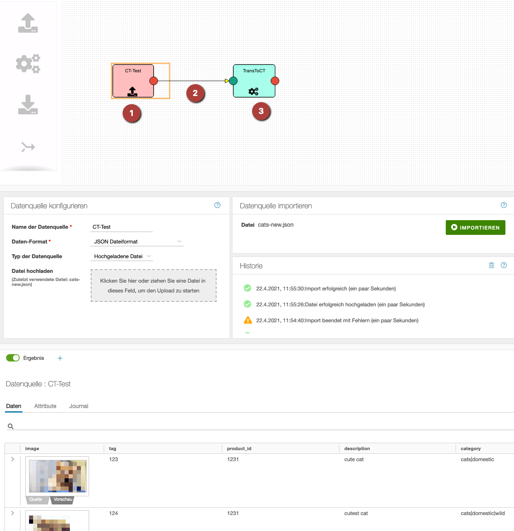The width and height of the screenshot is (514, 531).
Task: Open help for Datenquelle importieren panel
Action: pos(504,205)
